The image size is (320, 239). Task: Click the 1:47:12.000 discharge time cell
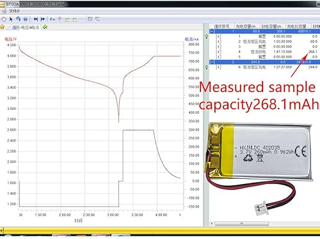pos(282,52)
